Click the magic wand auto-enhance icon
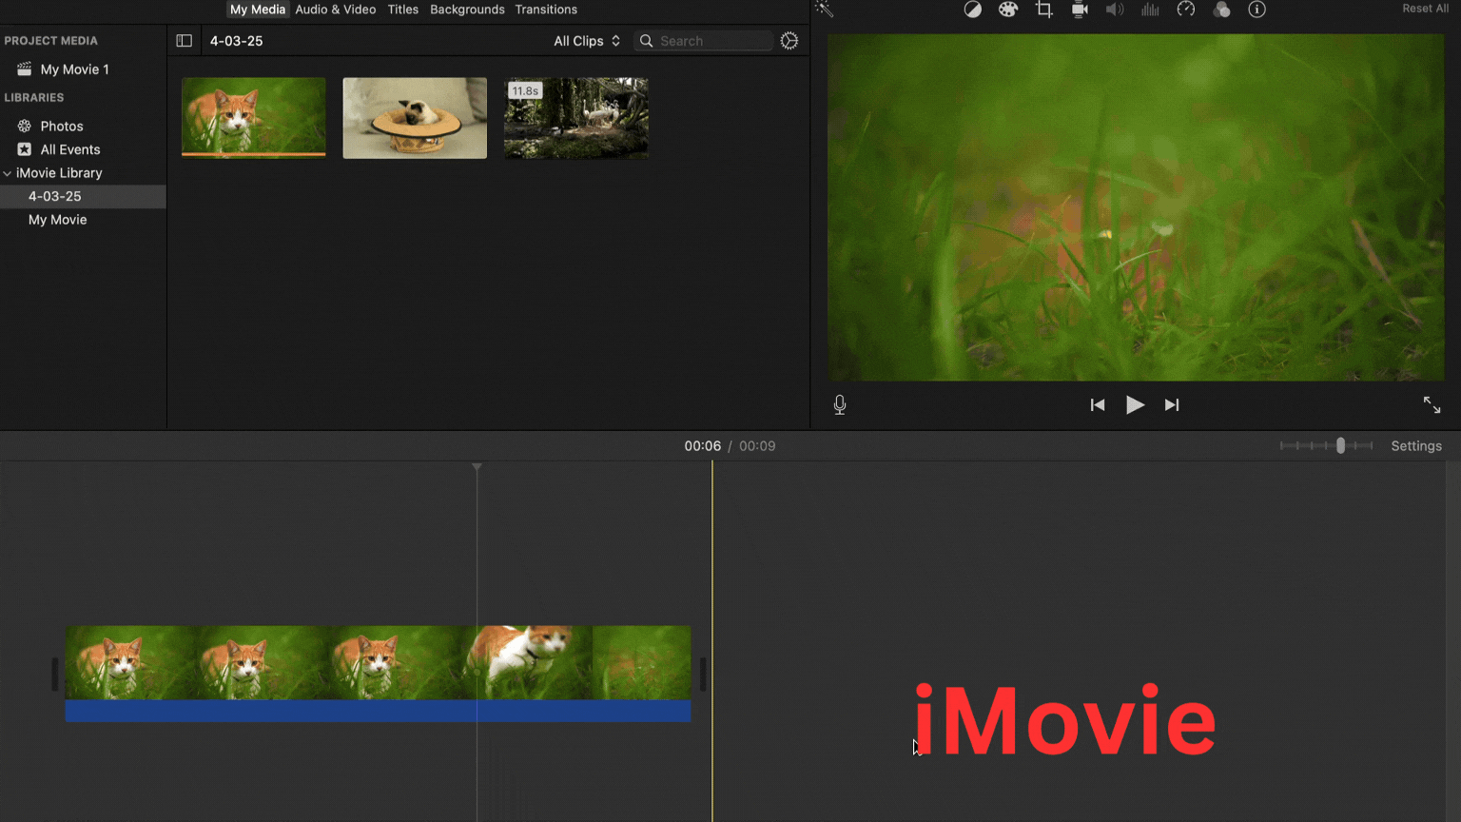 tap(825, 10)
